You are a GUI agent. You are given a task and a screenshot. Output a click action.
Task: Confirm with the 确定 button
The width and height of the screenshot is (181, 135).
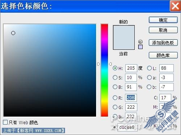(x=163, y=20)
